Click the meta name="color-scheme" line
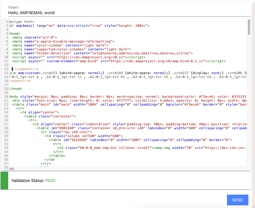Screen dimensions: 255x208 point(60,45)
